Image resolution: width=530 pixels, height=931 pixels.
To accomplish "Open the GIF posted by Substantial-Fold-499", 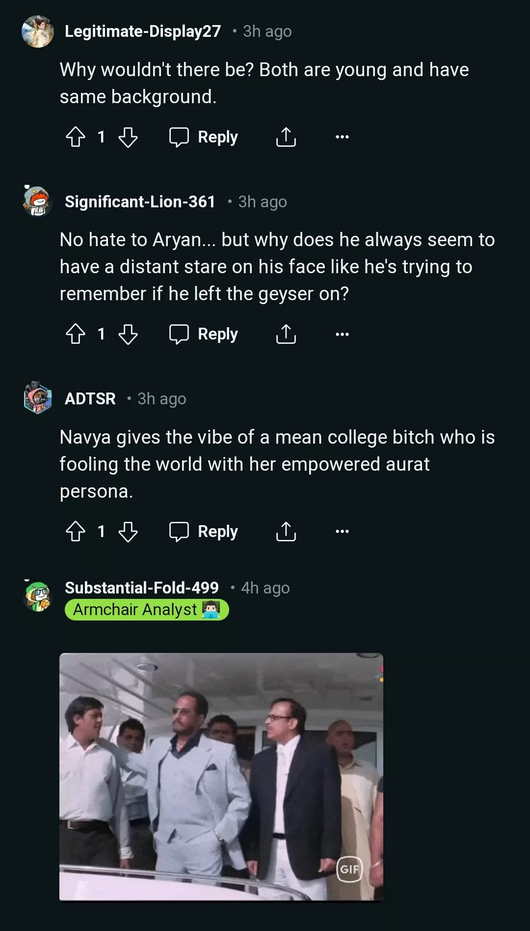I will 221,777.
